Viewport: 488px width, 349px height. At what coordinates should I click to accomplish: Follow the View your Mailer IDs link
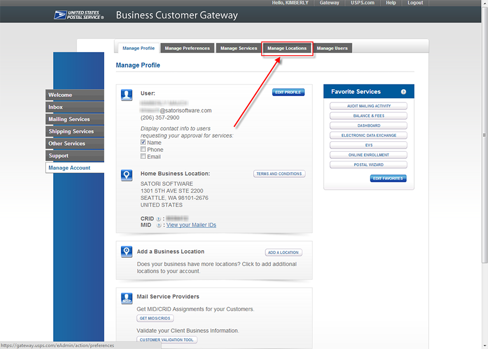click(191, 225)
